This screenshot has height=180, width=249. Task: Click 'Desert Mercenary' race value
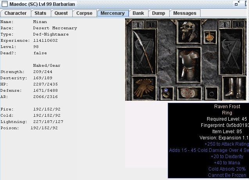[x=55, y=28]
